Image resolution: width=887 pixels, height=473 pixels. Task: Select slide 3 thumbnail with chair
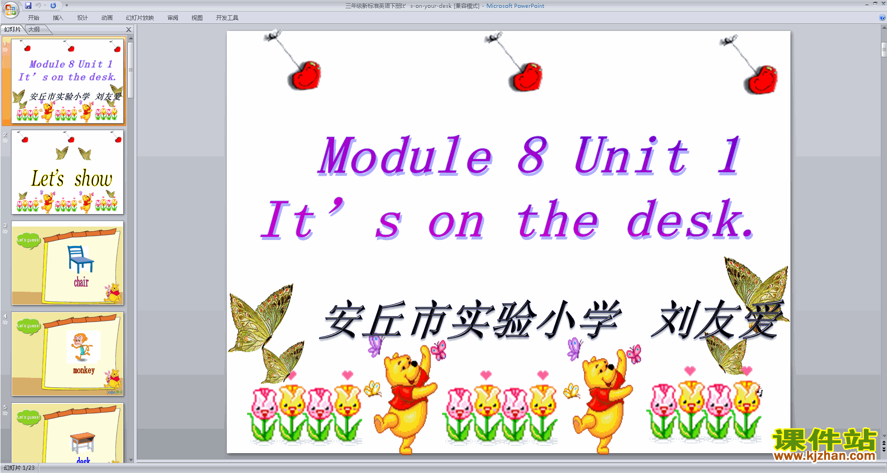coord(67,263)
